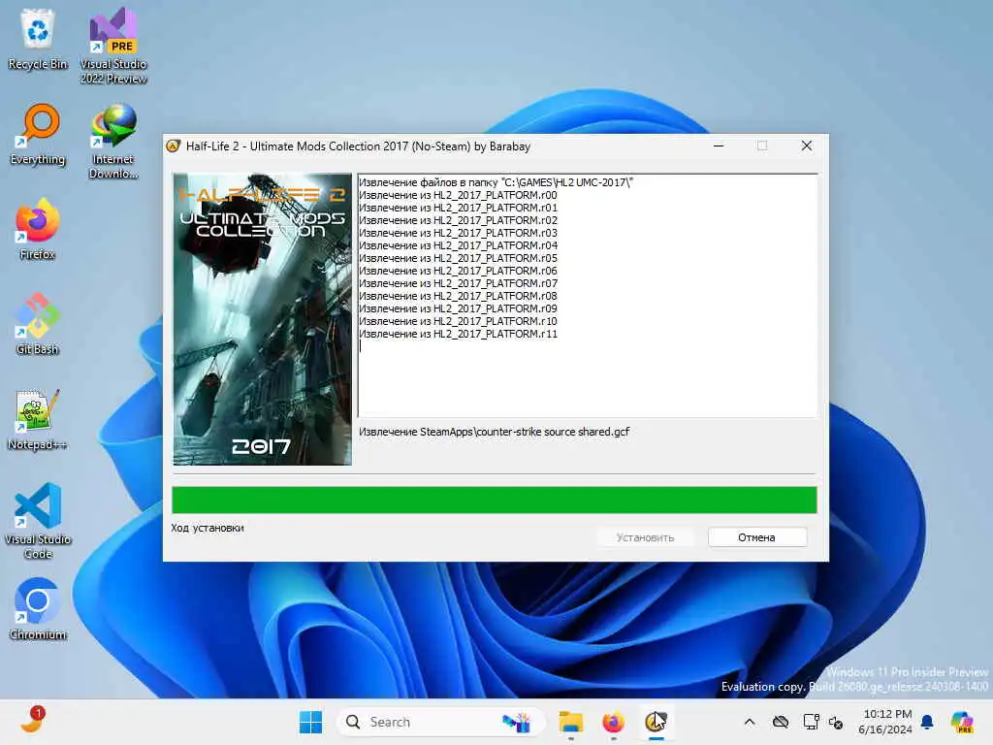Image resolution: width=993 pixels, height=745 pixels.
Task: Click the 'Извлечение файлов в папку' line
Action: coord(496,182)
